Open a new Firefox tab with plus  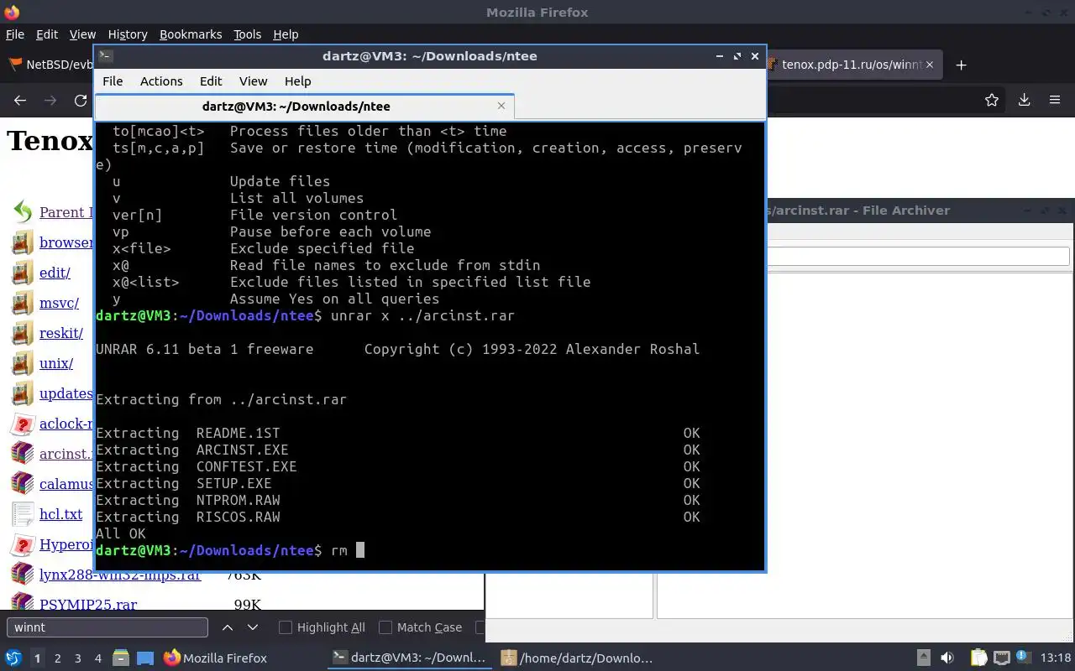(x=962, y=65)
